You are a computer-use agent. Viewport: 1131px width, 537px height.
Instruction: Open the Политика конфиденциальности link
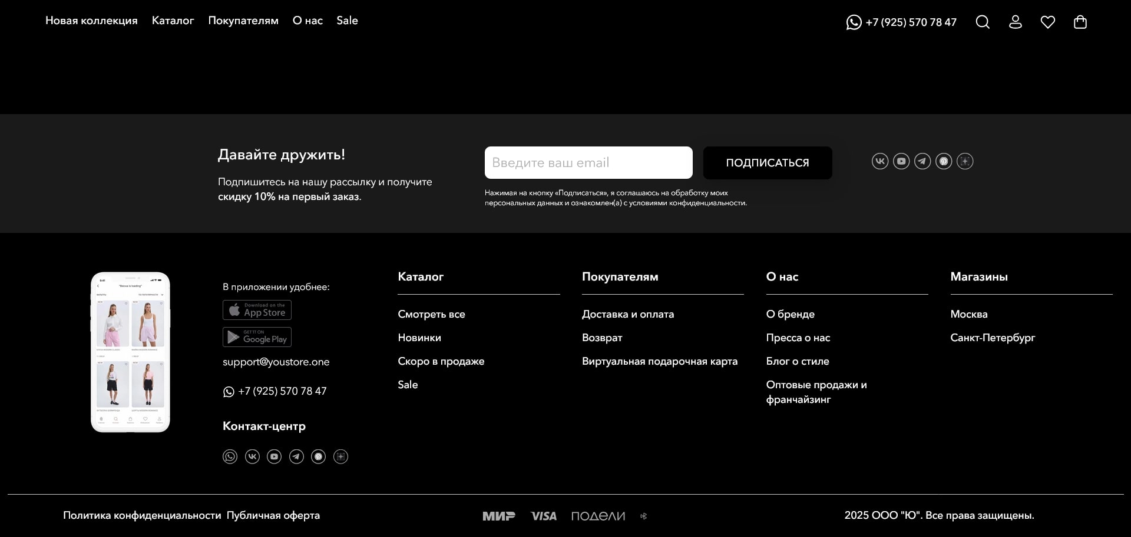(142, 515)
